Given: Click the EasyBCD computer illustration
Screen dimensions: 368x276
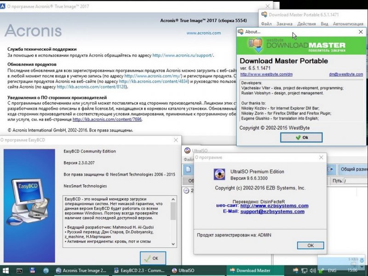Looking at the screenshot, I should pyautogui.click(x=29, y=202).
